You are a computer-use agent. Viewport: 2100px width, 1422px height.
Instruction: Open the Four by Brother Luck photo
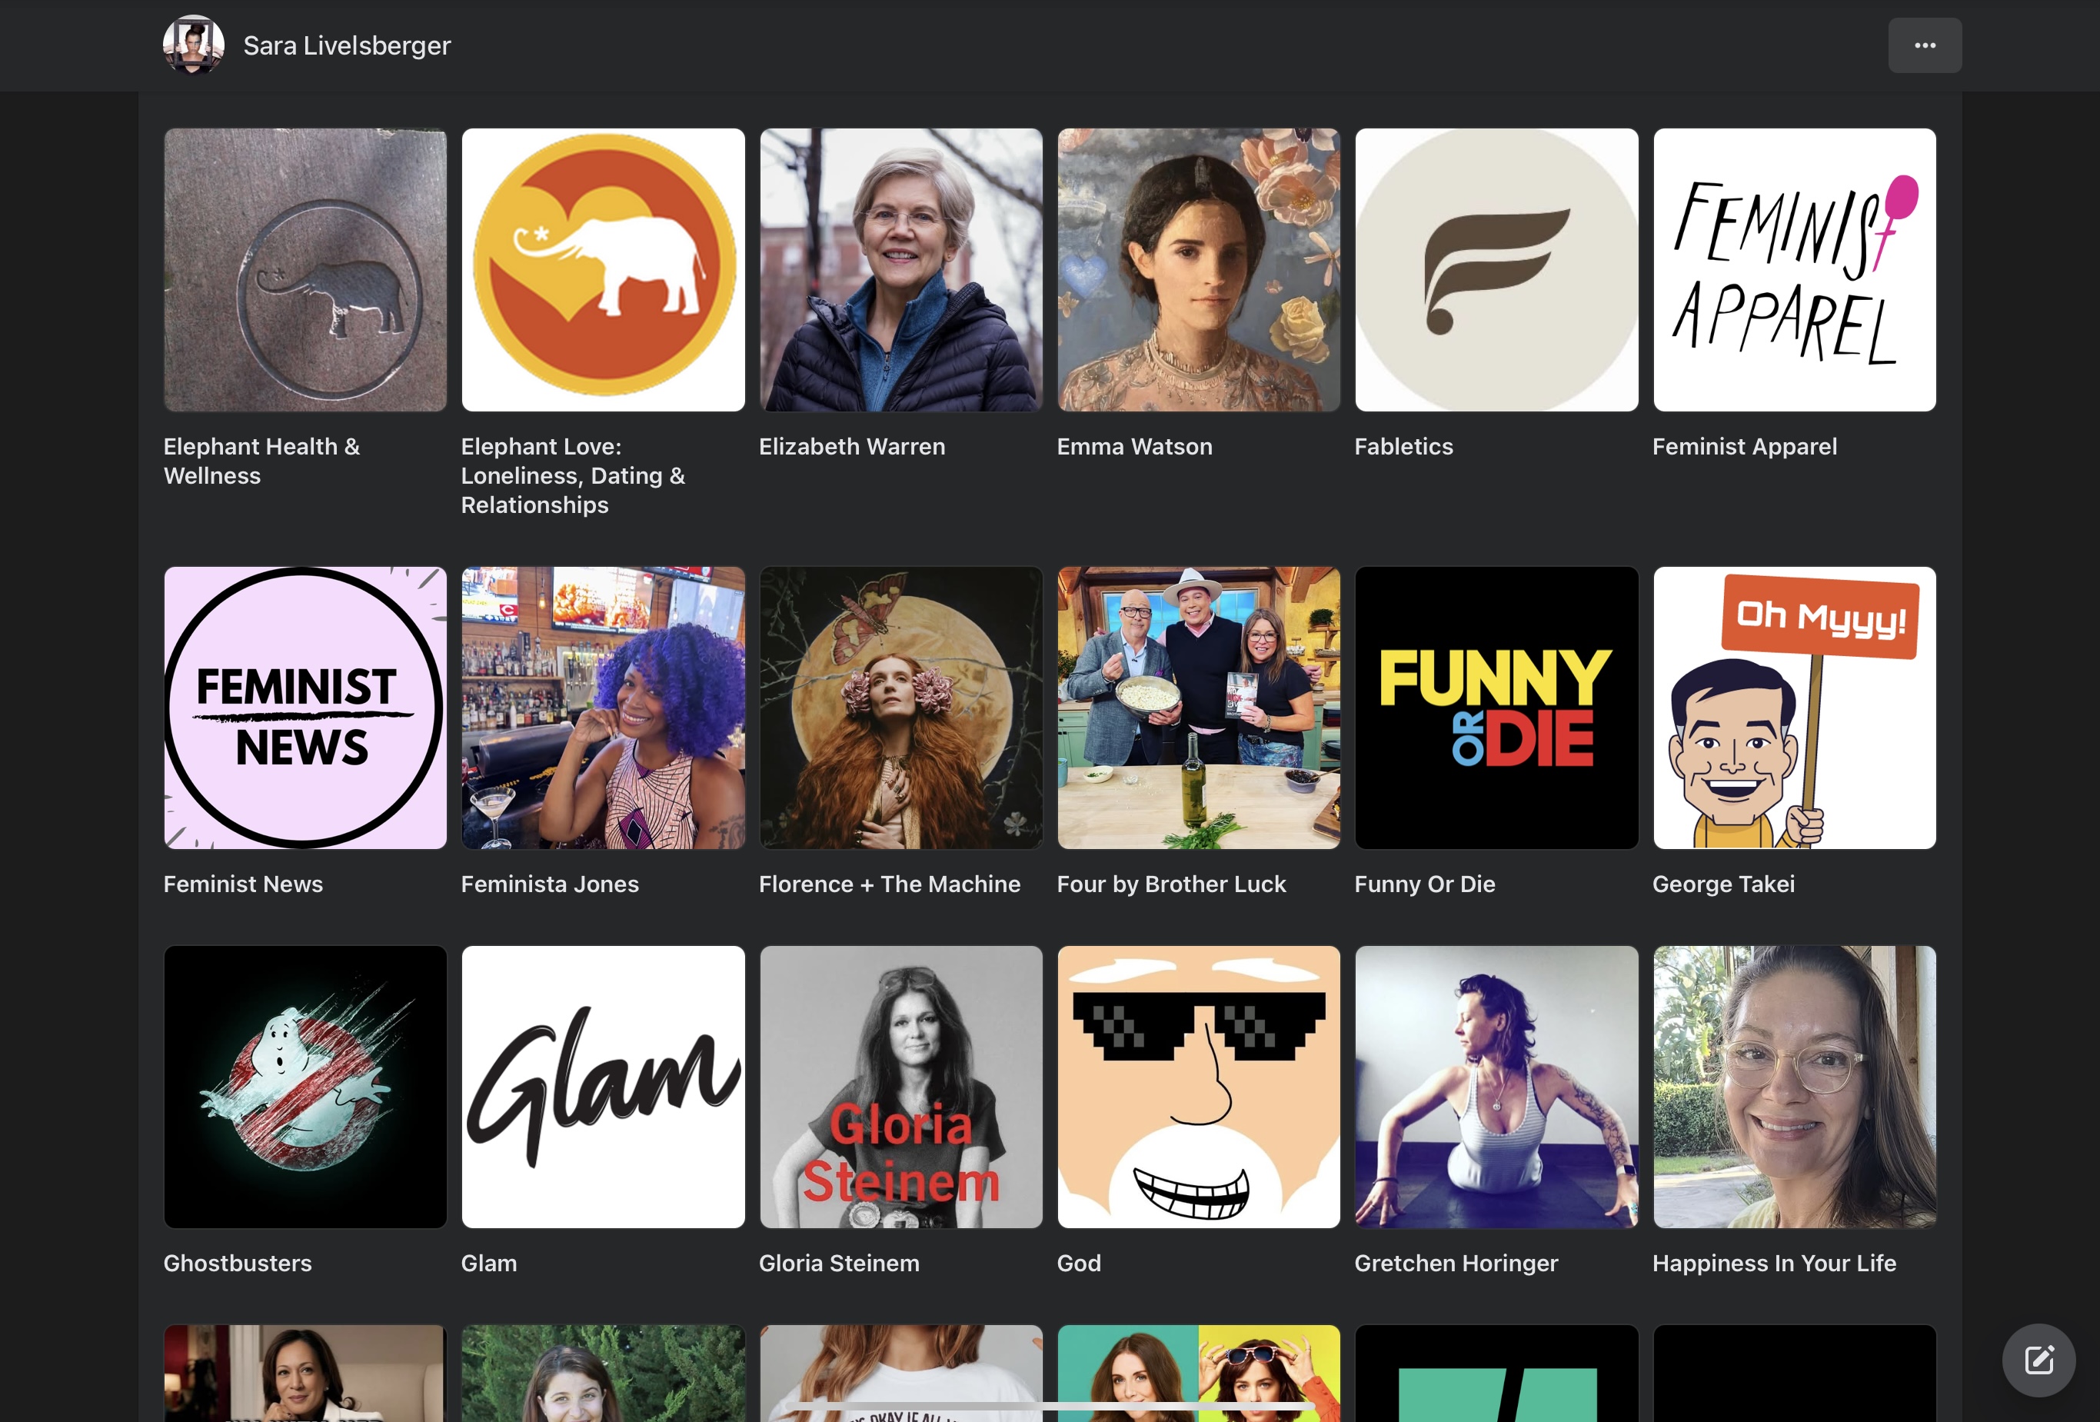tap(1198, 708)
